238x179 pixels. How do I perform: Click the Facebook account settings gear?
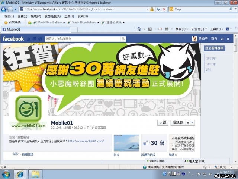coord(228,39)
